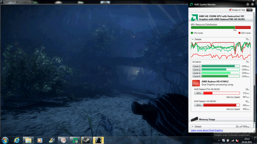Click the network signal tray icon
The image size is (257, 144).
coord(233,140)
